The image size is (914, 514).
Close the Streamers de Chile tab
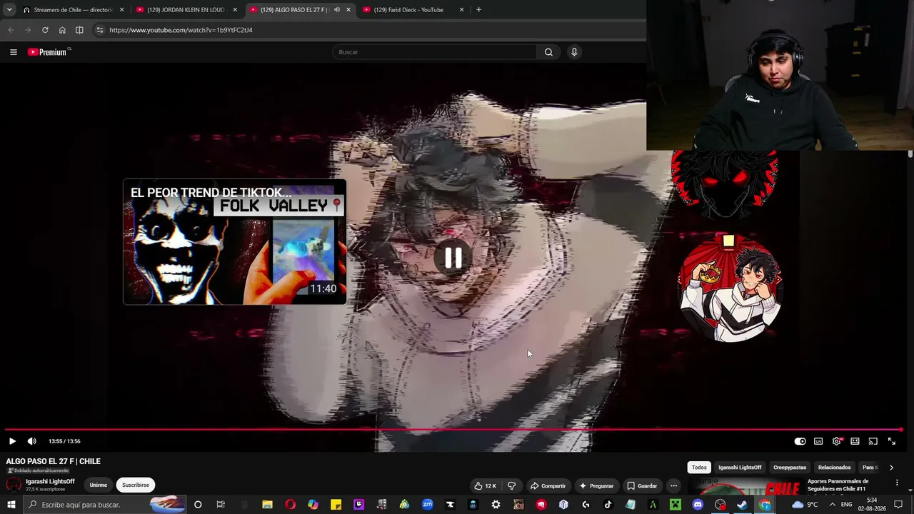121,10
